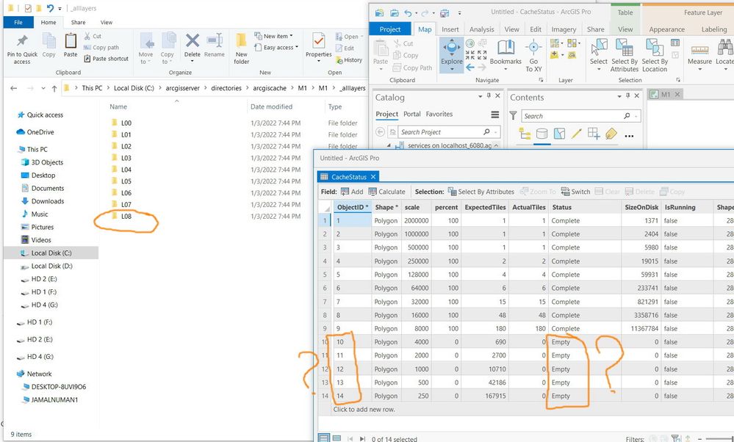Toggle show selected records view at table bottom
Viewport: 734px width, 442px height.
337,438
